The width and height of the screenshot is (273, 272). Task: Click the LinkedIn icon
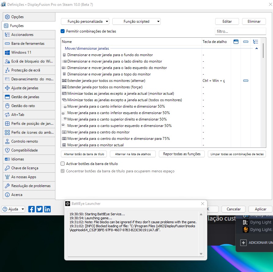pyautogui.click(x=47, y=209)
